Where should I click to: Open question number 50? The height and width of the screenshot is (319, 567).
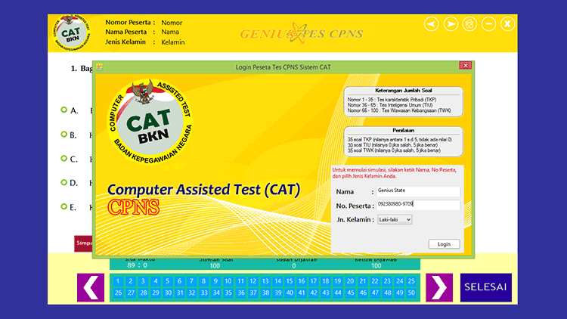[x=411, y=293]
